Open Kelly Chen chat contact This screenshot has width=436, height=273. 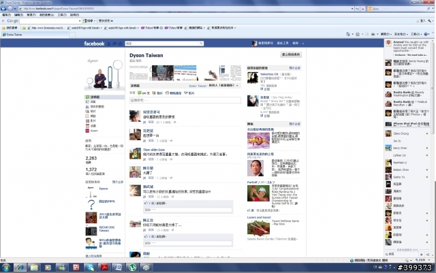[407, 148]
